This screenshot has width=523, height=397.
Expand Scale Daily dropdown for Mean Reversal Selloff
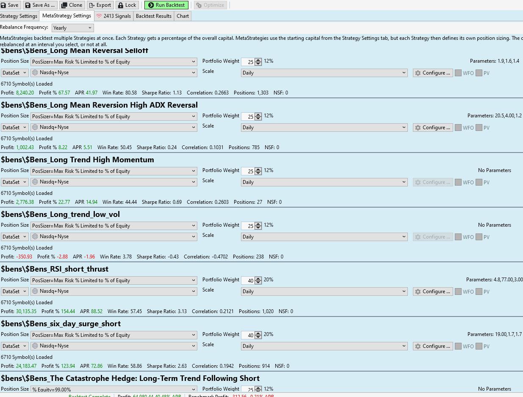(324, 73)
